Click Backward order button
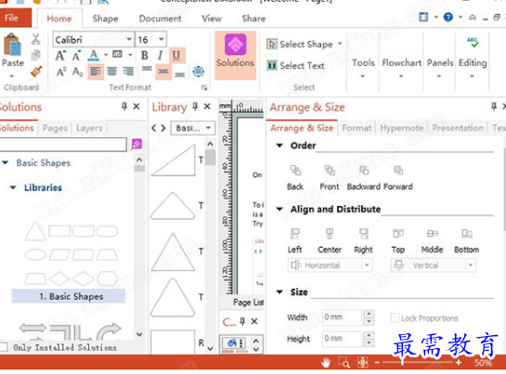 point(364,177)
